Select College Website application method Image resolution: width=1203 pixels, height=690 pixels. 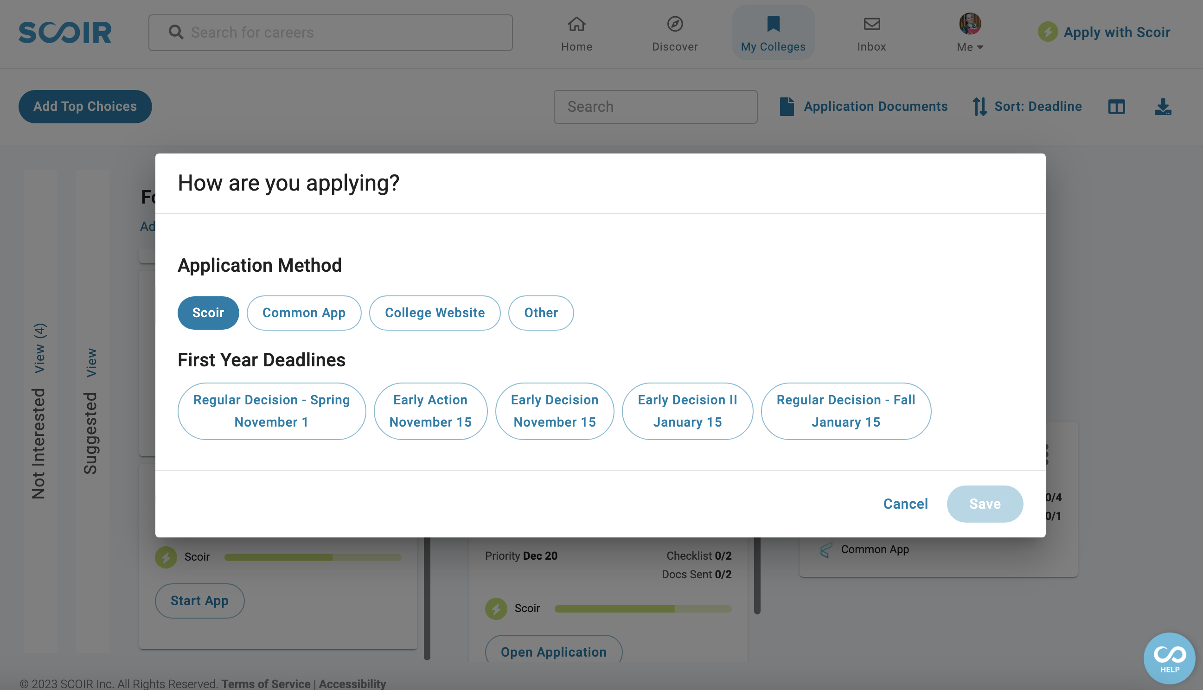point(435,313)
